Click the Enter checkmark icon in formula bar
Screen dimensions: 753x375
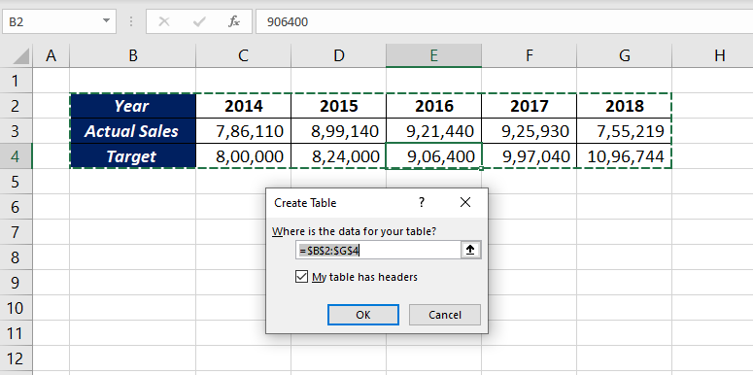click(199, 22)
